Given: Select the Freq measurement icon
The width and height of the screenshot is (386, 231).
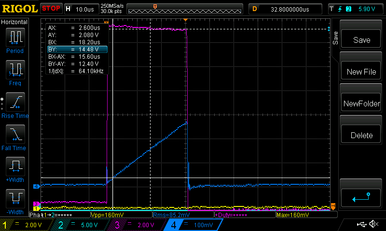Looking at the screenshot, I should coord(14,72).
